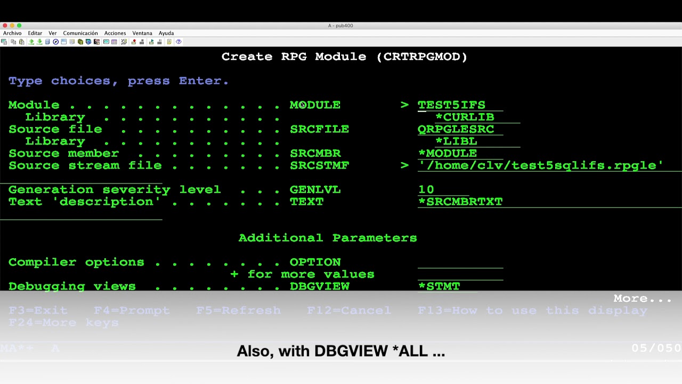Click the blue shield gear toolbar icon
Image resolution: width=682 pixels, height=384 pixels.
click(x=88, y=42)
